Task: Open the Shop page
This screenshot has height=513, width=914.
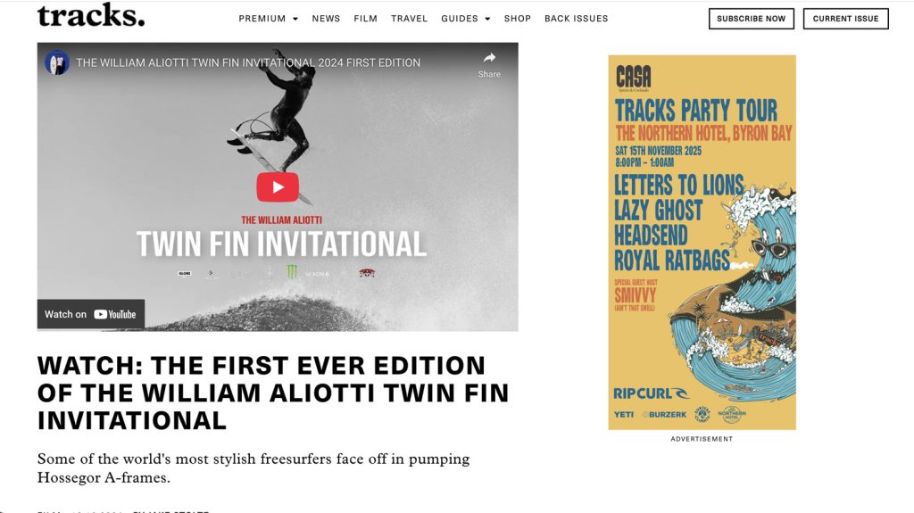Action: (518, 19)
